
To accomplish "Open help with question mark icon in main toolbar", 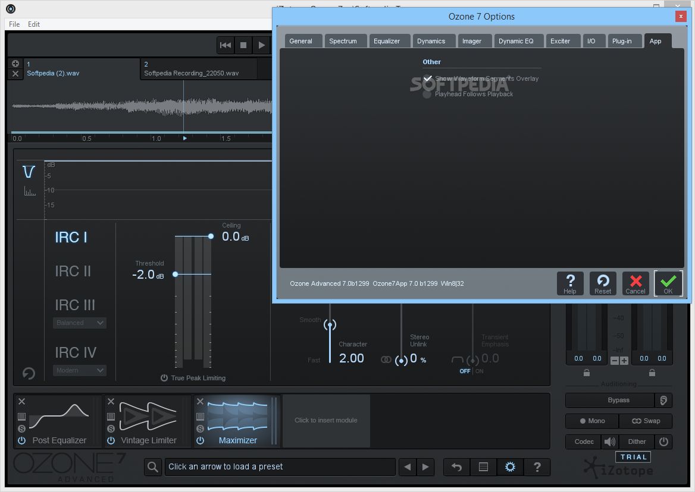I will [x=537, y=467].
